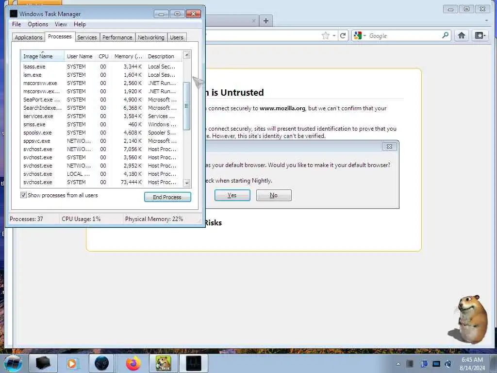Image resolution: width=497 pixels, height=373 pixels.
Task: Sort by the Description column header
Action: click(164, 56)
